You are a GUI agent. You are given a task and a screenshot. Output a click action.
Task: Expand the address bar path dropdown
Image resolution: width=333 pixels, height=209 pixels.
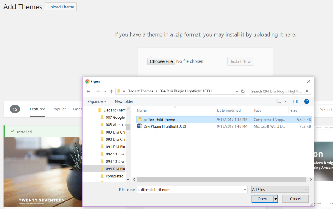237,91
